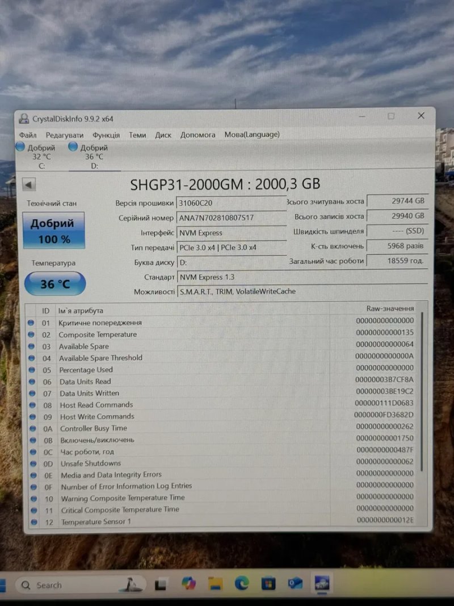Viewport: 454px width, 606px height.
Task: Click the 36 °C temperature button
Action: click(x=55, y=284)
